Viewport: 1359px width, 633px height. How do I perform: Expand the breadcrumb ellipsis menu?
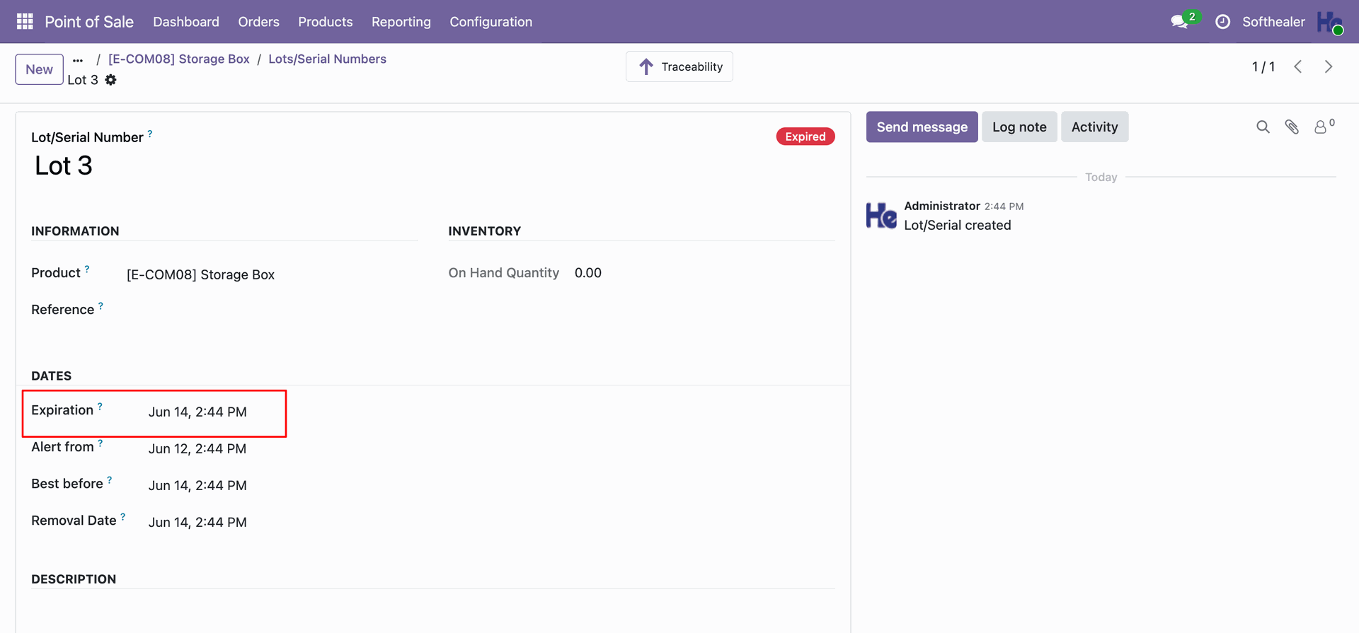point(78,60)
